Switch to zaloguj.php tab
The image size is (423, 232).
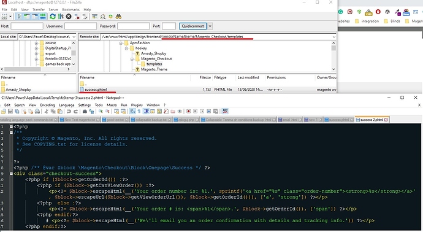pos(186,120)
